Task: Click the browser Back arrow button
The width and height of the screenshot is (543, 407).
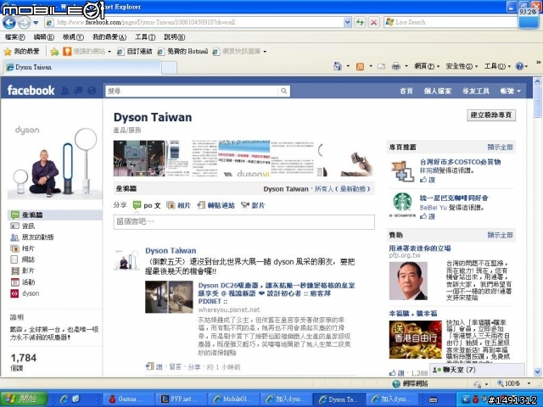Action: point(9,23)
